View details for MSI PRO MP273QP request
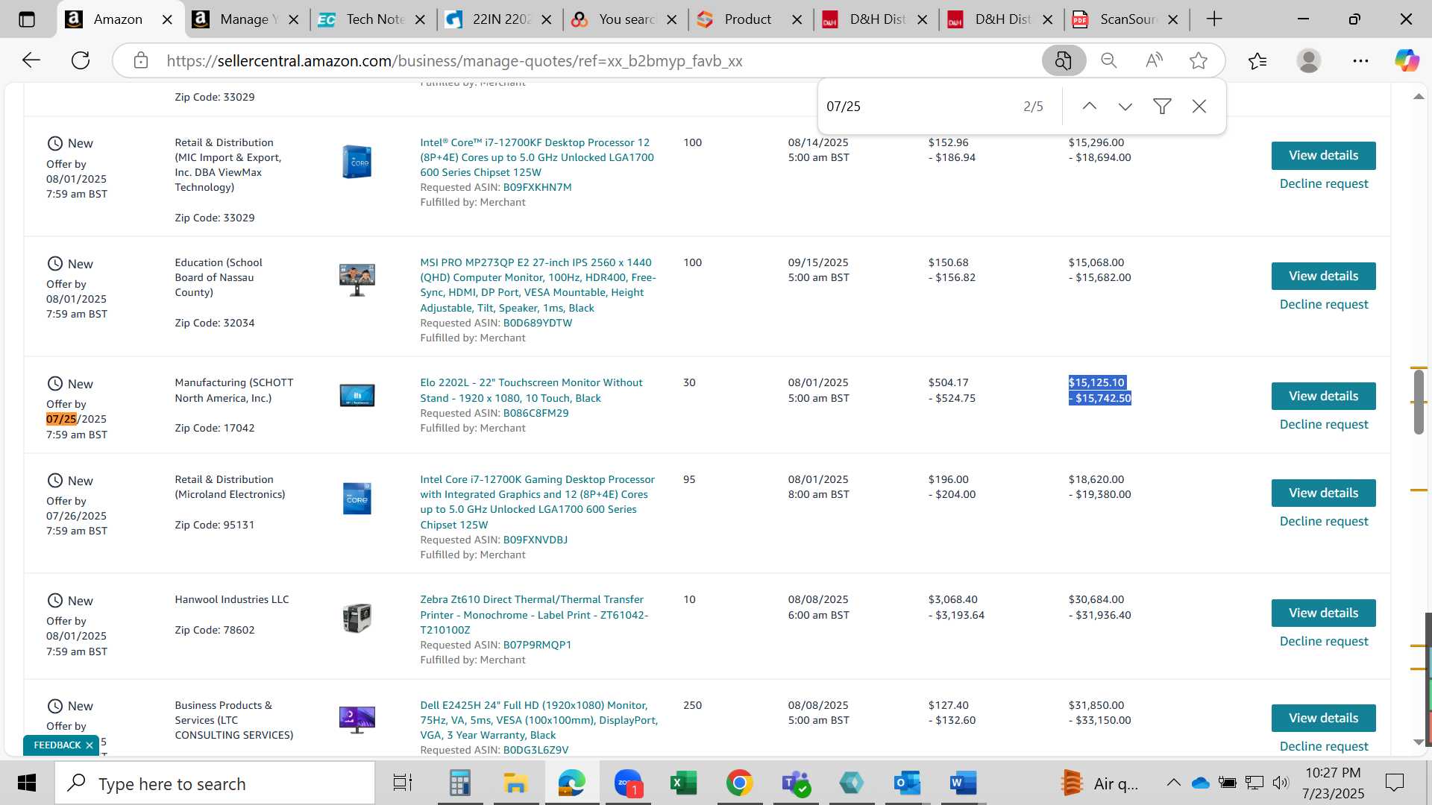Image resolution: width=1432 pixels, height=805 pixels. click(1323, 277)
